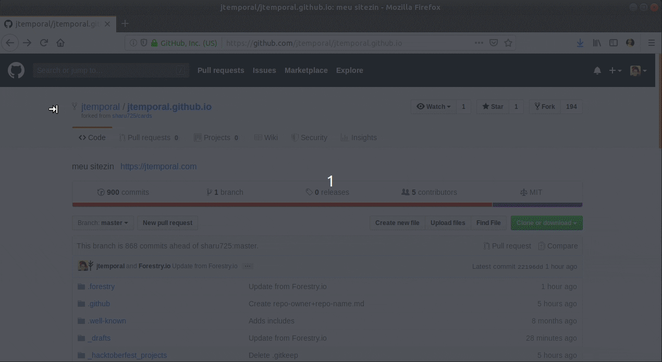Open Issues in top navigation
662x362 pixels.
(x=264, y=70)
